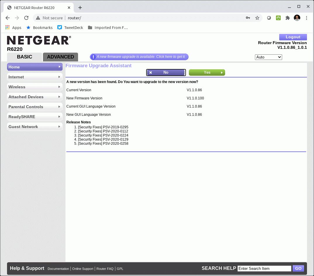
Task: Click the release note PSV-2020-0112
Action: click(x=115, y=131)
